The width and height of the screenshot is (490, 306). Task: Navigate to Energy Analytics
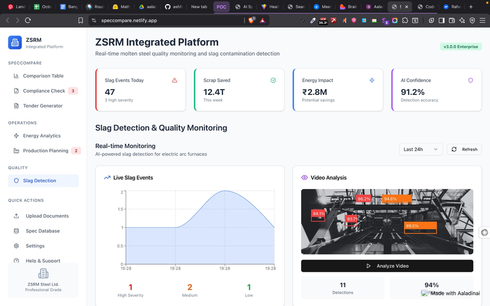pyautogui.click(x=43, y=136)
